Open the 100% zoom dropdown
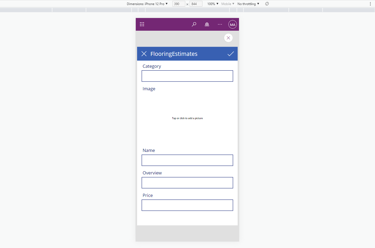Screen dimensions: 375x248 213,4
